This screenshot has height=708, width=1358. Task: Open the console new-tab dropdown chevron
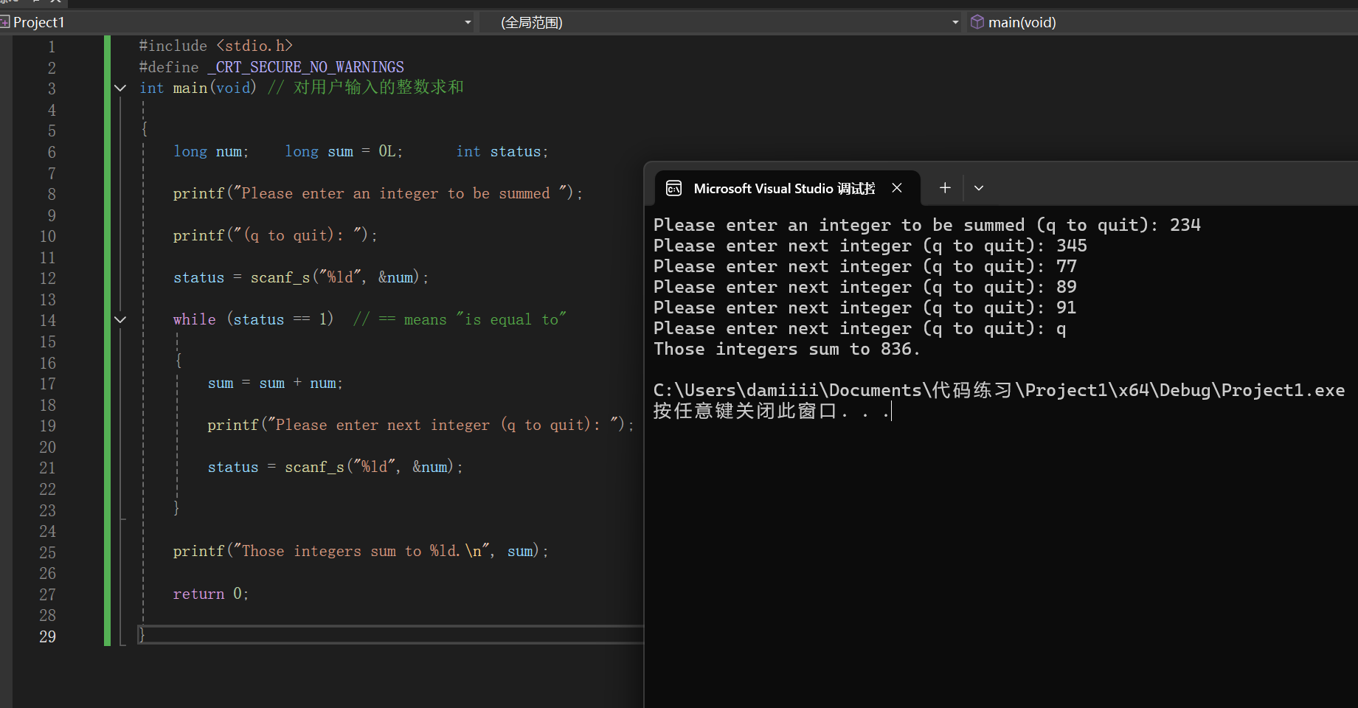point(979,188)
